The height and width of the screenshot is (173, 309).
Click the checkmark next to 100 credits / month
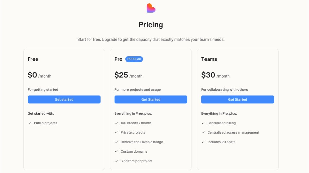point(117,123)
